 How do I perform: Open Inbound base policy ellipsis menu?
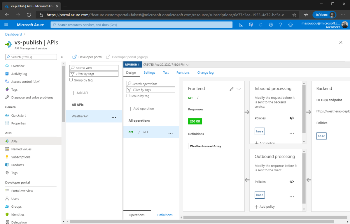(x=292, y=133)
